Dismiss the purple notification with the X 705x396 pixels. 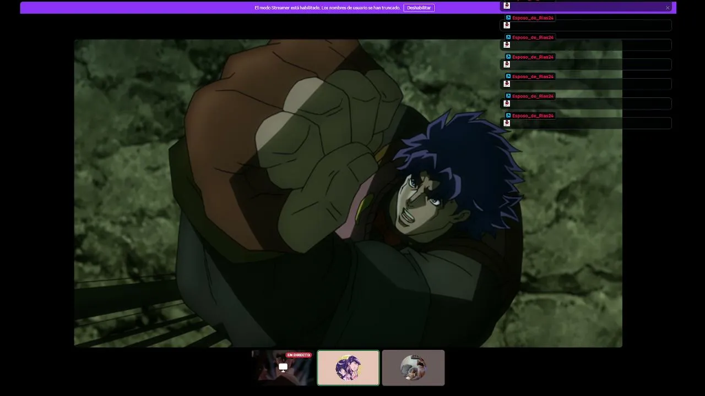[x=668, y=8]
